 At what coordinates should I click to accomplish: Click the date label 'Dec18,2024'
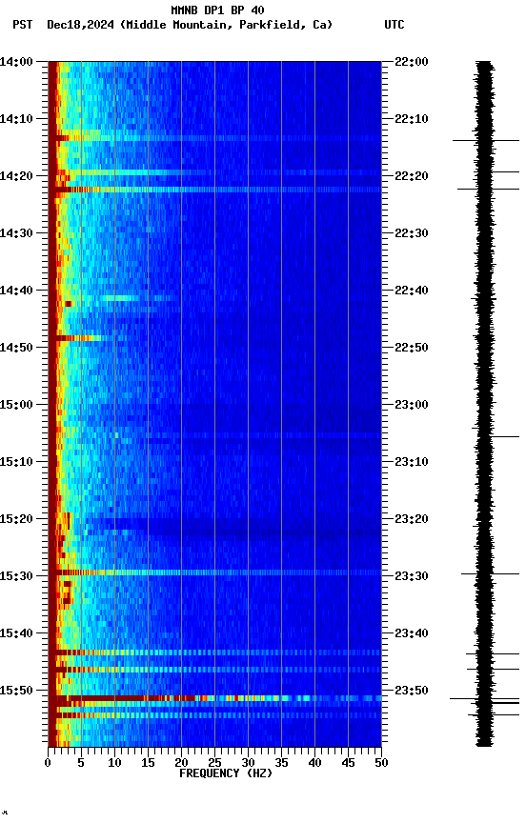coord(80,25)
